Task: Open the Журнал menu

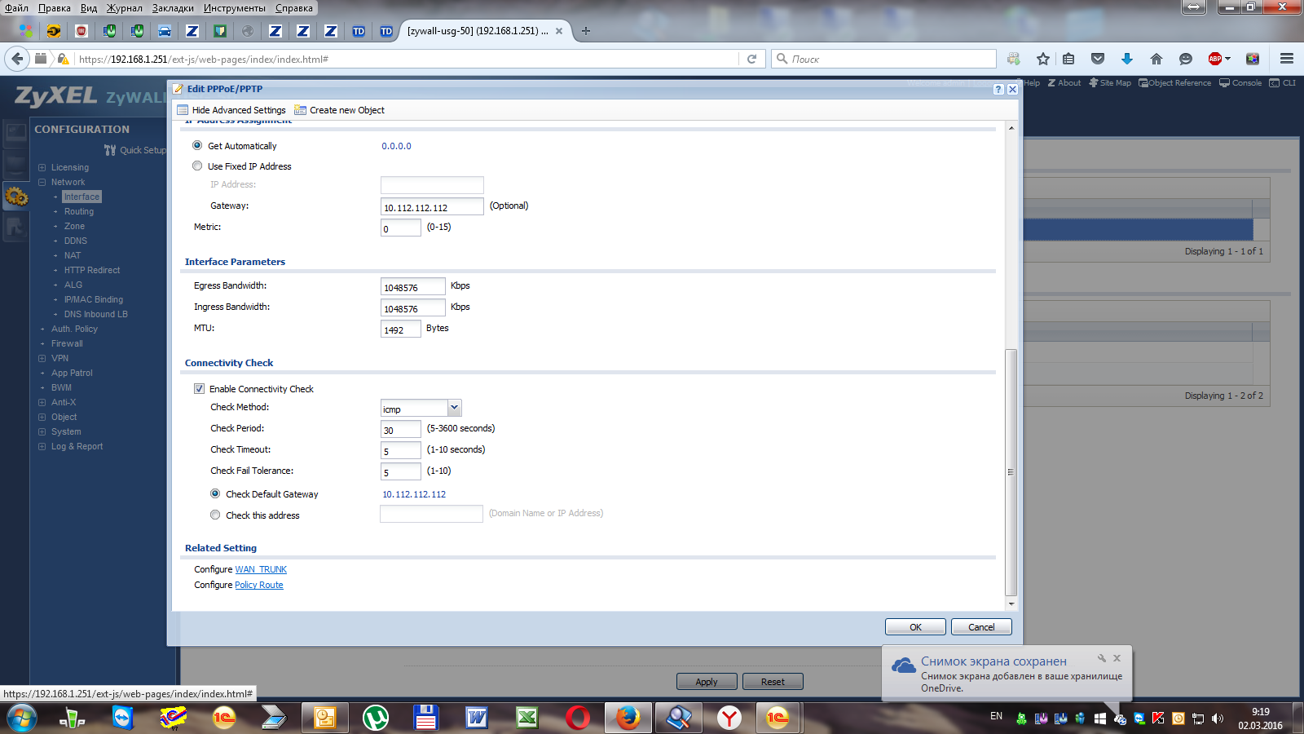Action: (x=124, y=8)
